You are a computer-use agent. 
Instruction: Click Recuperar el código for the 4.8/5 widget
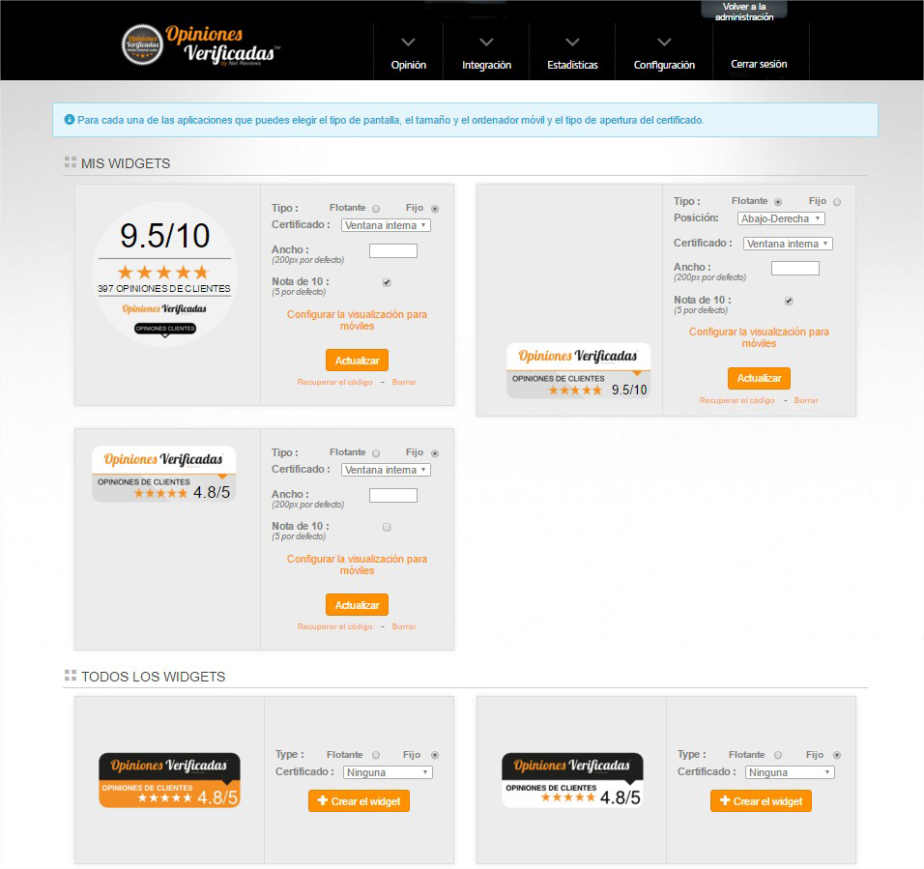334,626
